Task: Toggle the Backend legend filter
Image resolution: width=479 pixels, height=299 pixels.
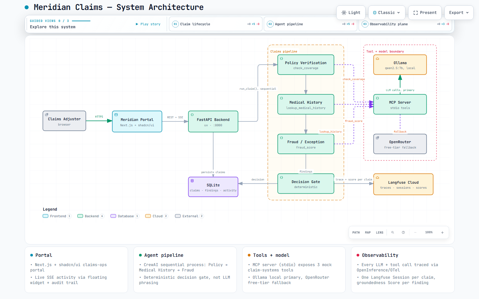Action: 91,216
